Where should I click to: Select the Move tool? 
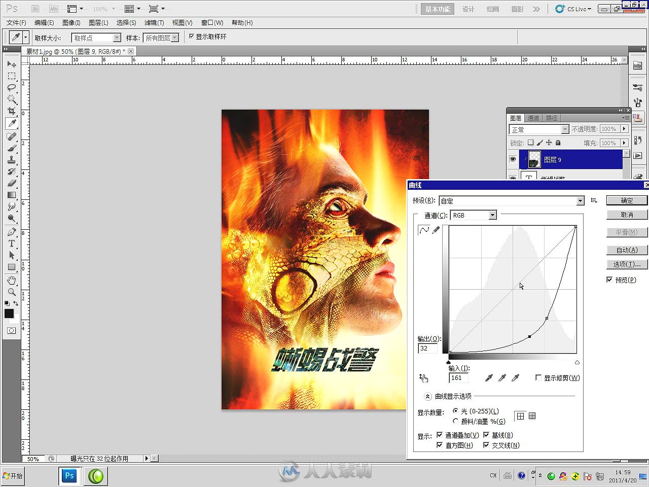(12, 64)
